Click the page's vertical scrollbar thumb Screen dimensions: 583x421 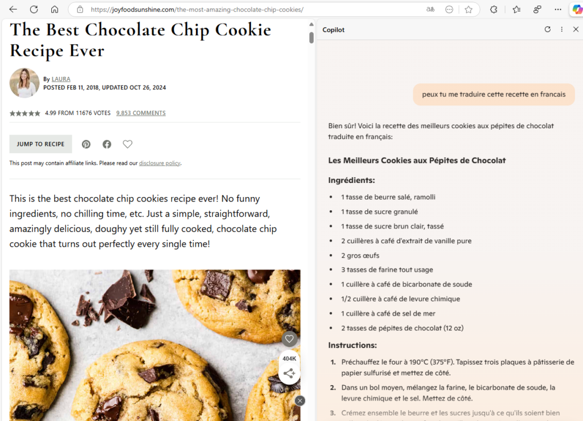click(x=311, y=38)
